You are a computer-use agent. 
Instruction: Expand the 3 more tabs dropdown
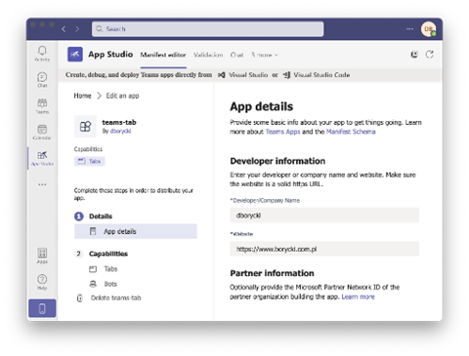coord(265,55)
